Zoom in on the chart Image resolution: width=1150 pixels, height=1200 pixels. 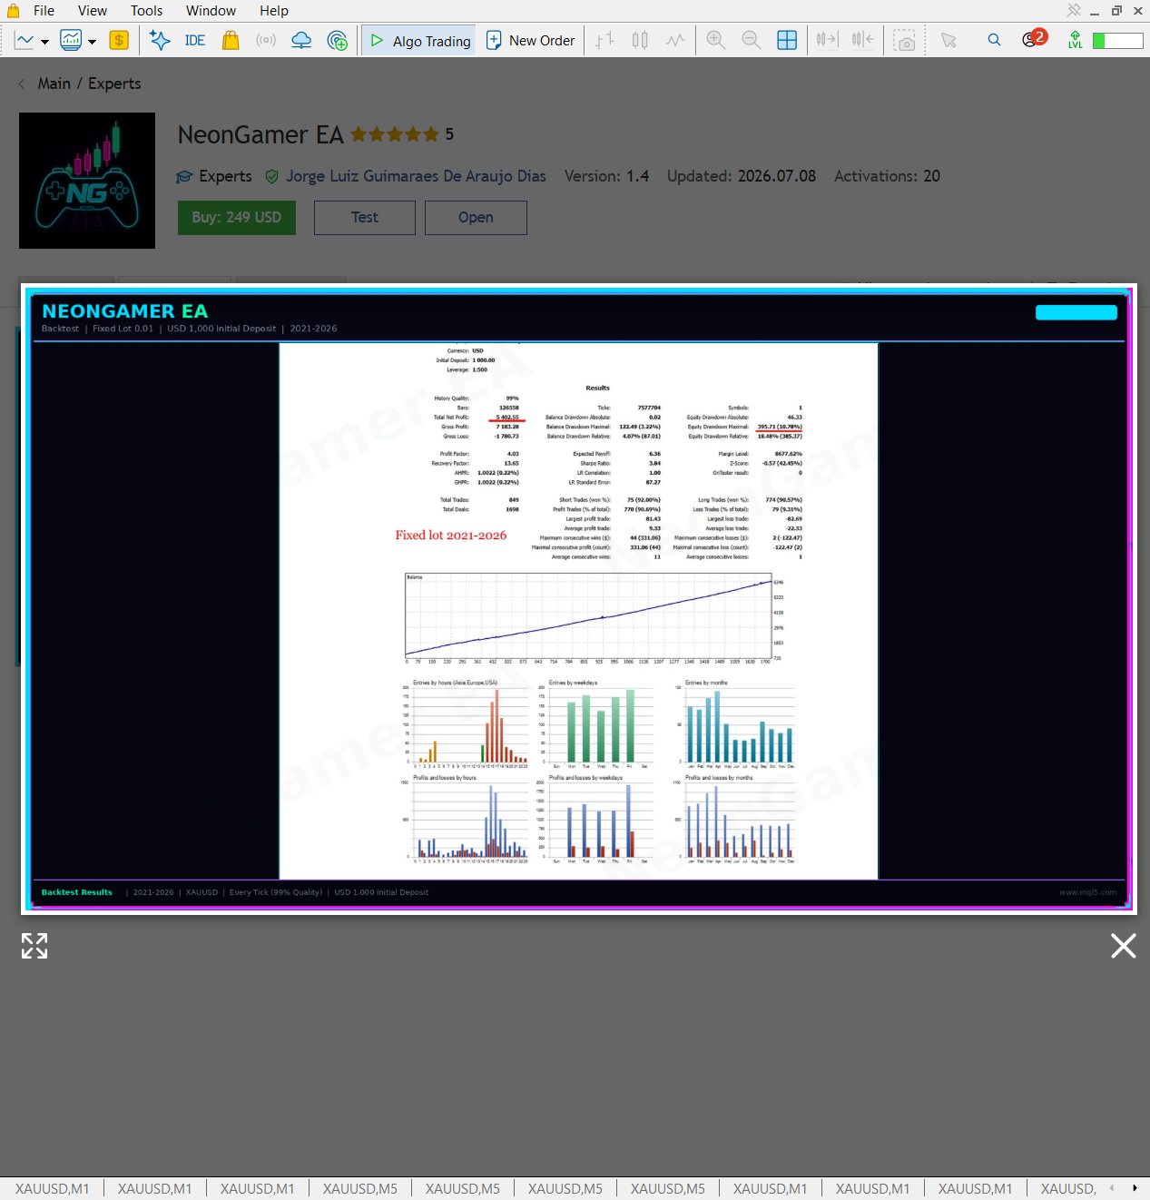(x=715, y=40)
